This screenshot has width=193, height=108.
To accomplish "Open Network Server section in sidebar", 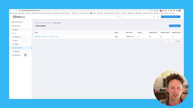I will pyautogui.click(x=16, y=26).
